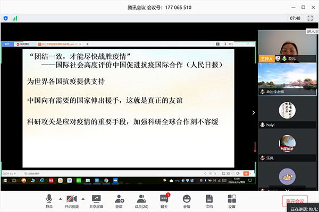
Task: Switch to 稻壳模板 tab in WPS
Action: [x=24, y=44]
